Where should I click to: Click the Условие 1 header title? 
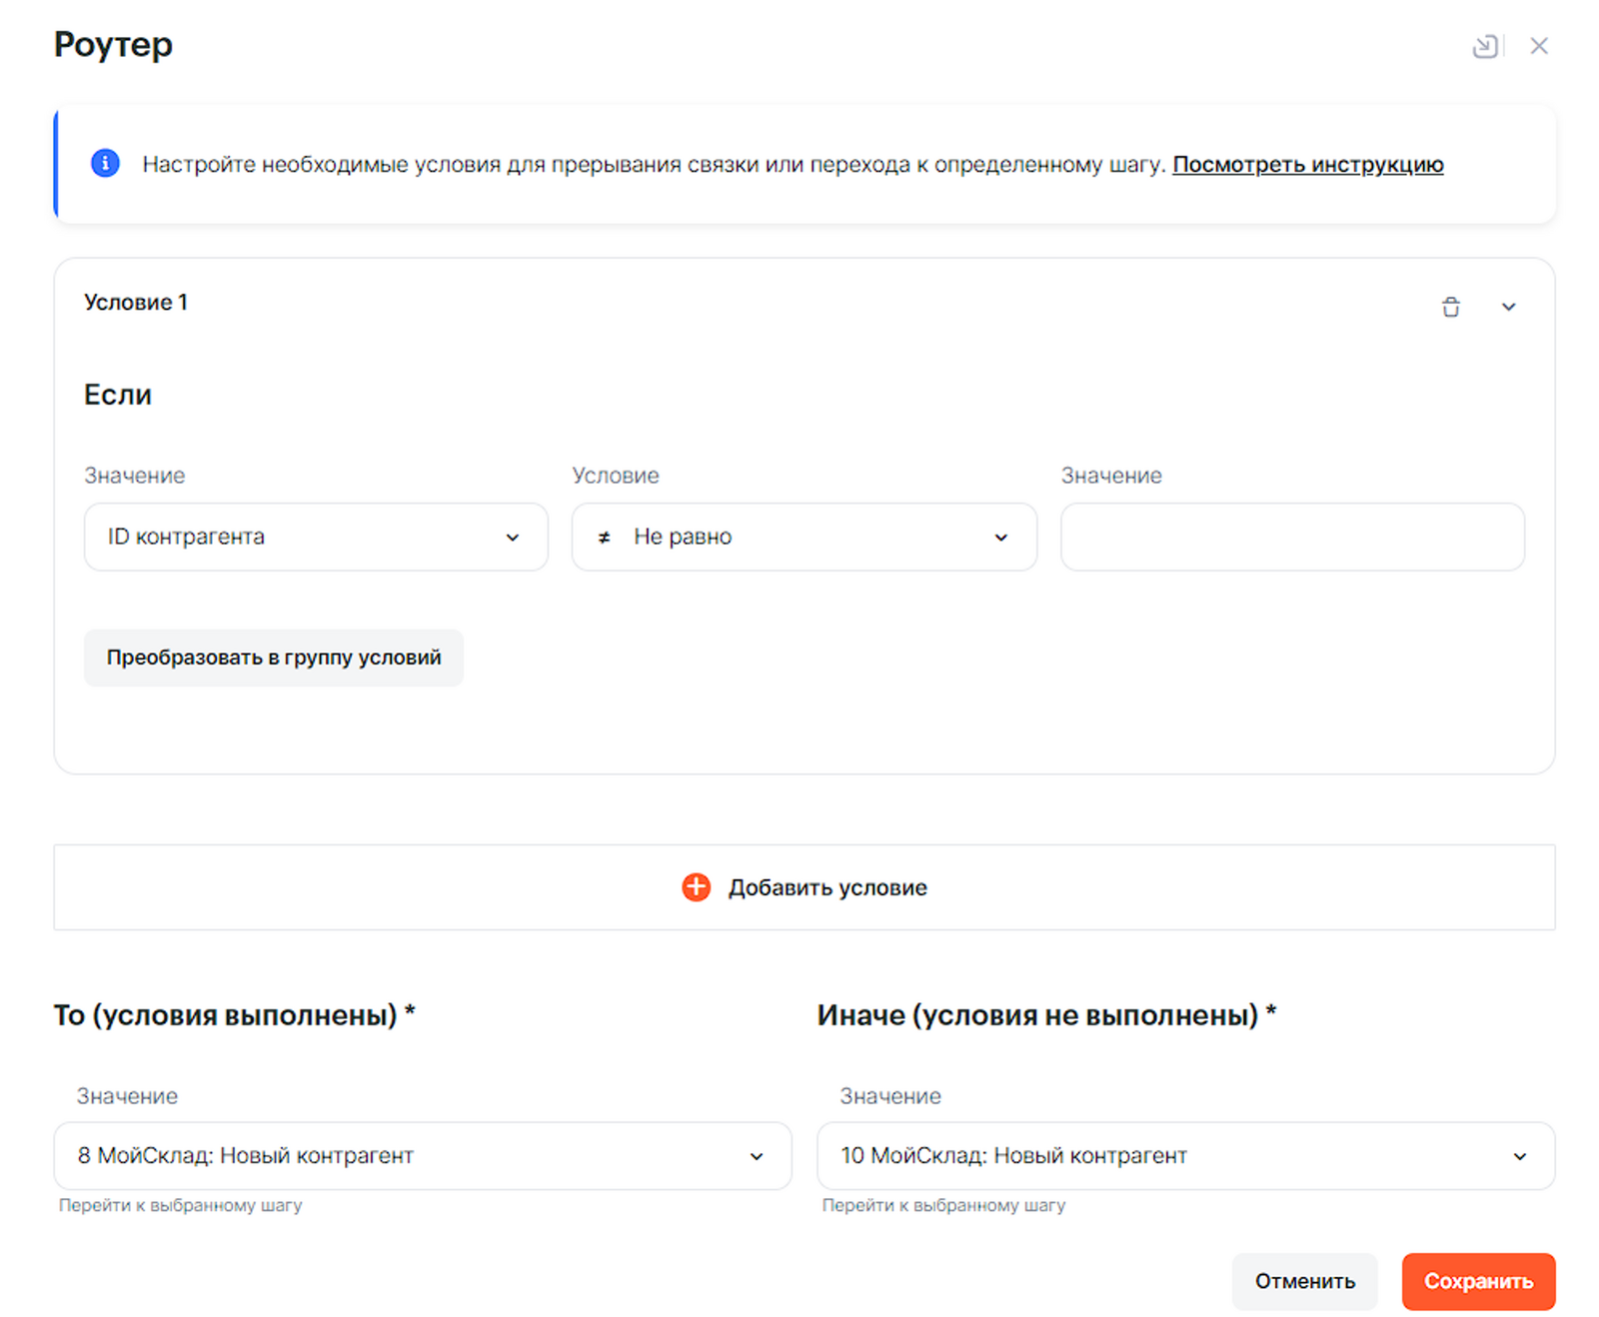(136, 302)
